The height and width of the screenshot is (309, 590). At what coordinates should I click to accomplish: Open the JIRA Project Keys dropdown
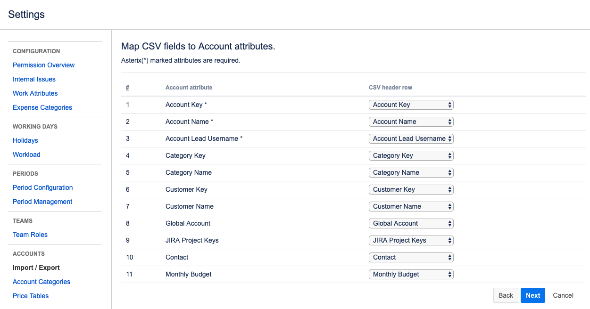tap(411, 240)
